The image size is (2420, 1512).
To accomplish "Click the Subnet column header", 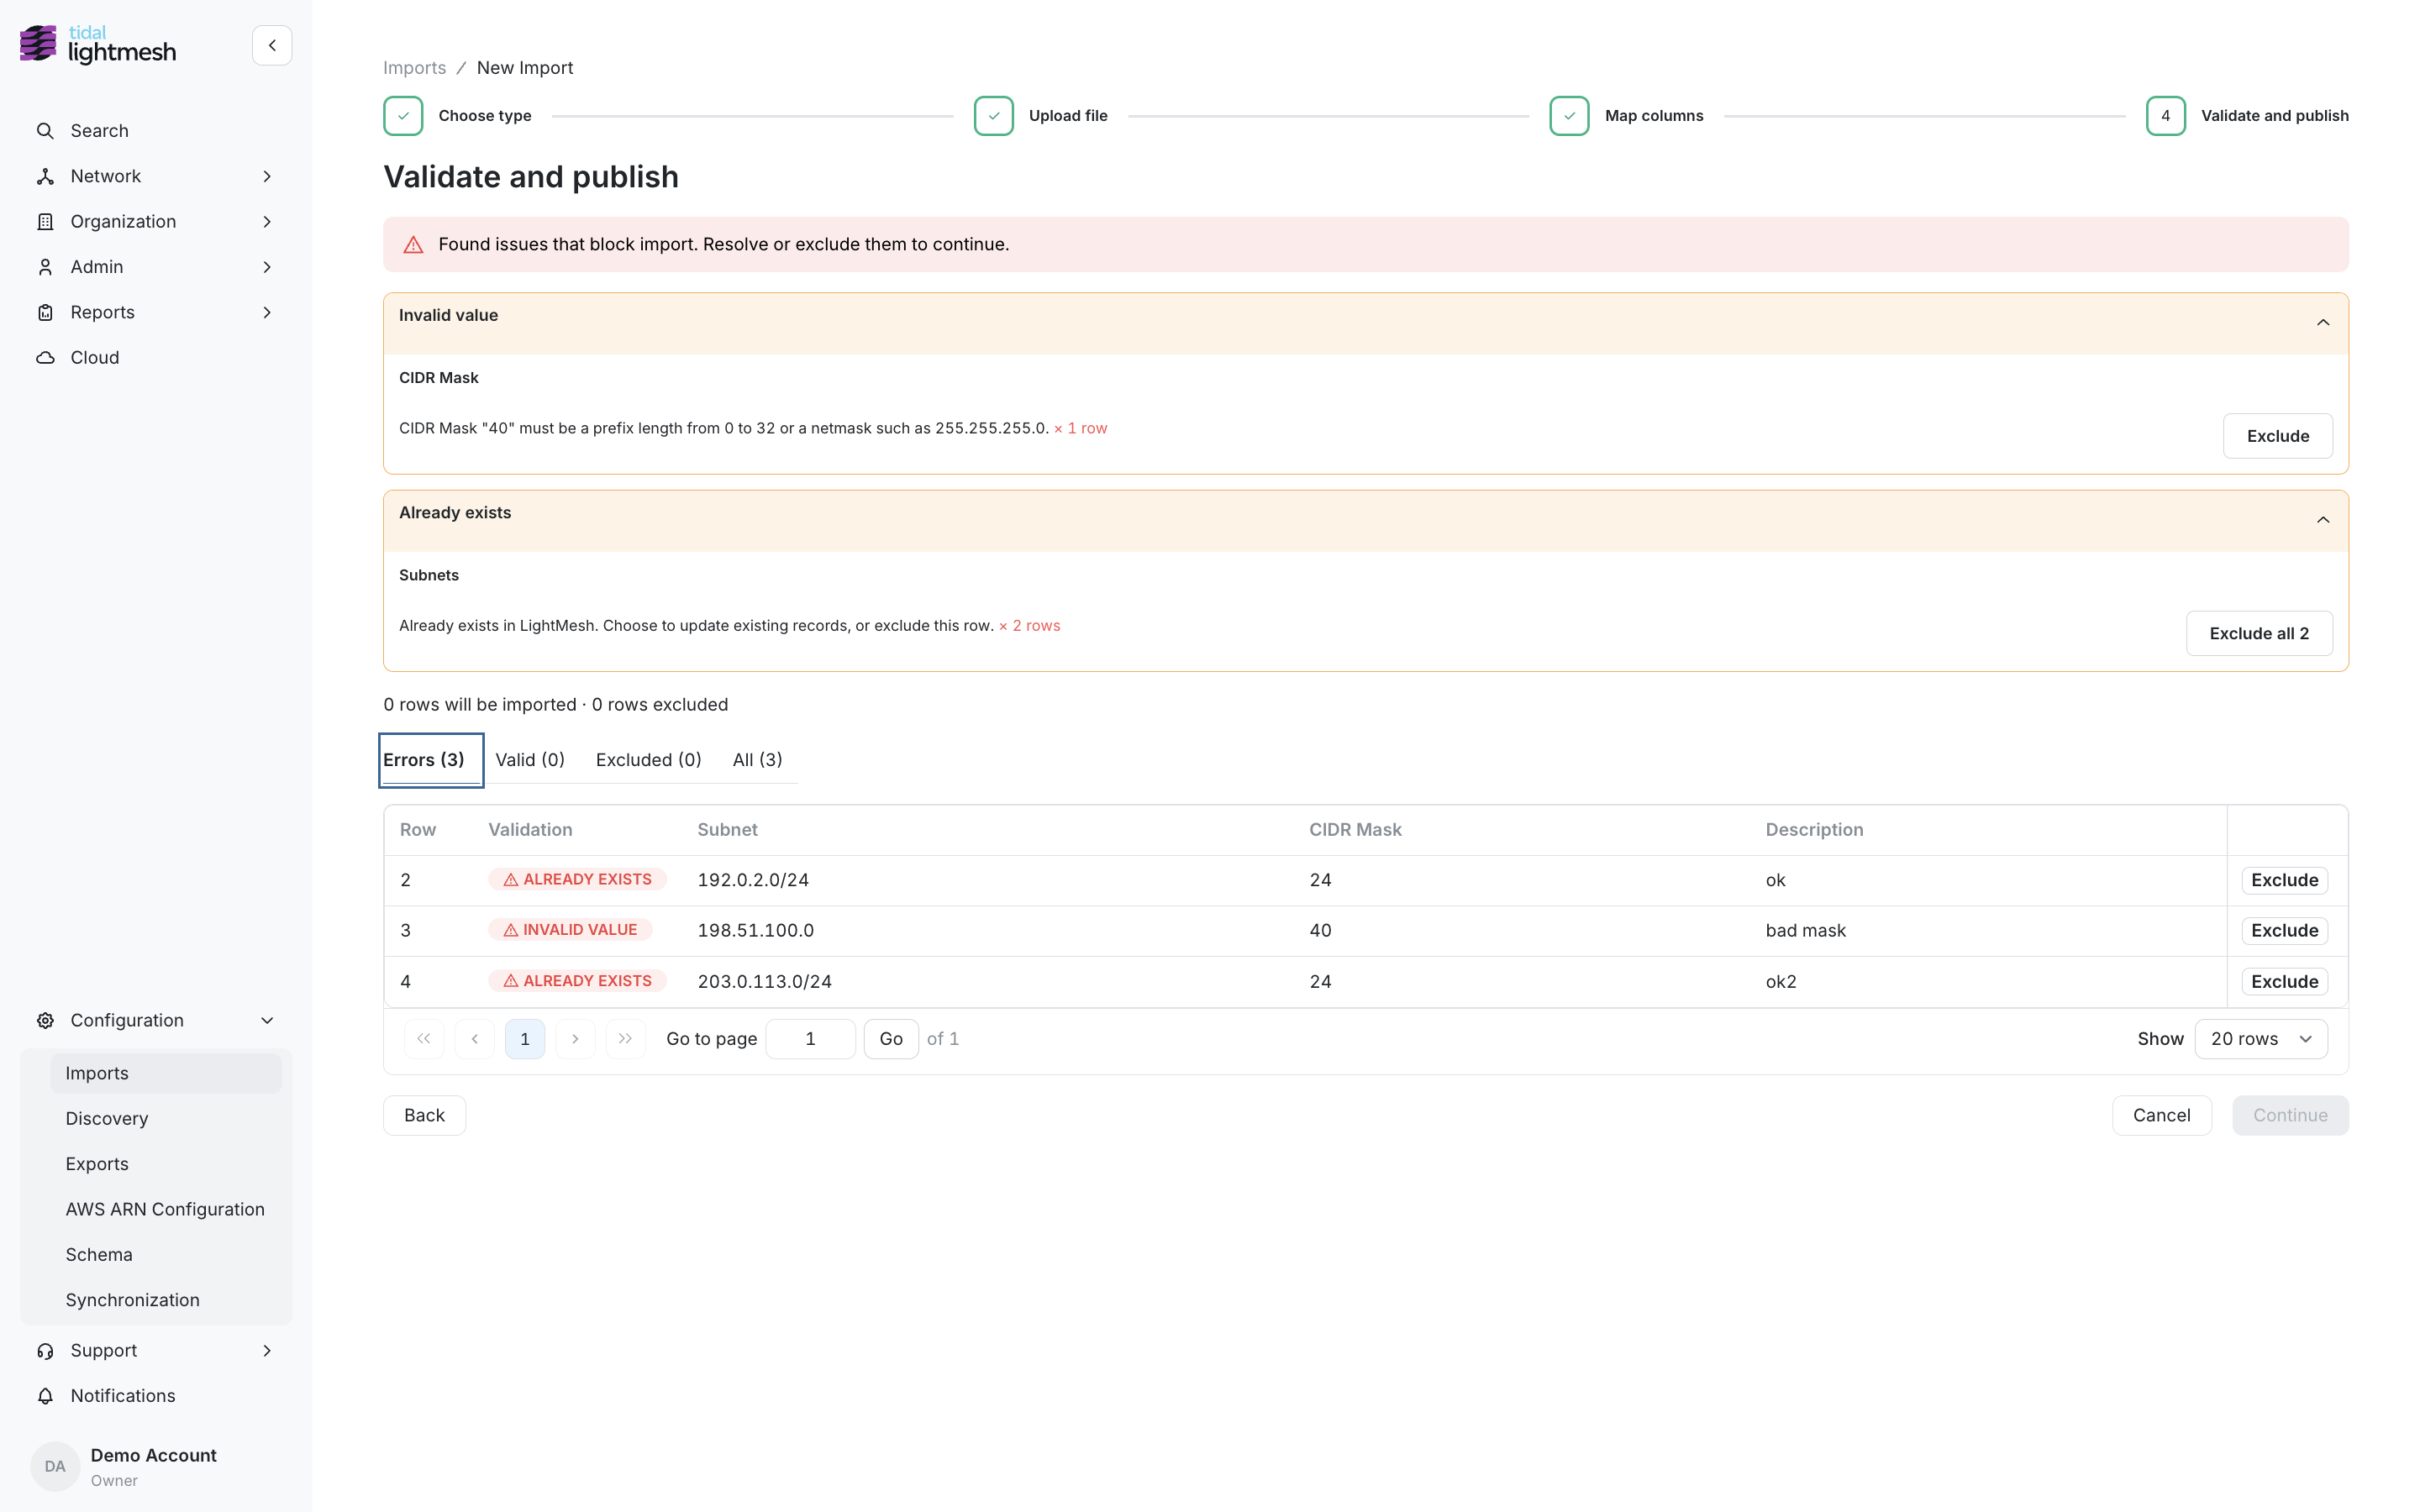I will pyautogui.click(x=727, y=830).
